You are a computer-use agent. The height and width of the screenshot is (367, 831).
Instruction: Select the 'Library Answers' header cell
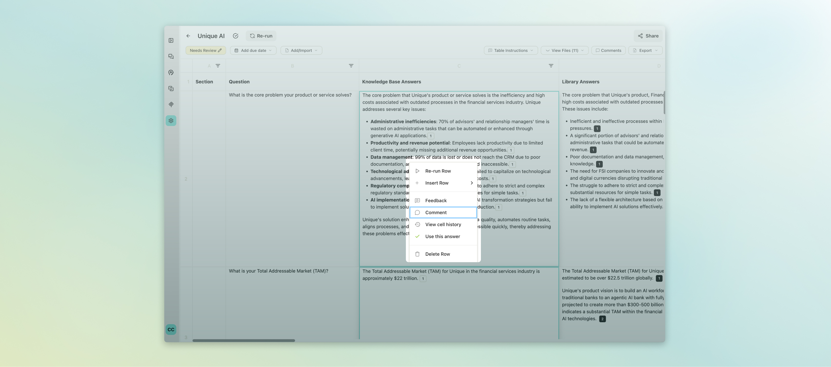(x=612, y=82)
